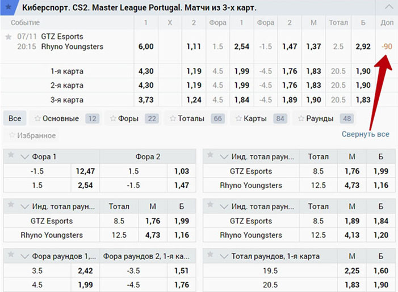This screenshot has width=398, height=292.
Task: Click the star icon on the Основные filter
Action: coord(38,119)
